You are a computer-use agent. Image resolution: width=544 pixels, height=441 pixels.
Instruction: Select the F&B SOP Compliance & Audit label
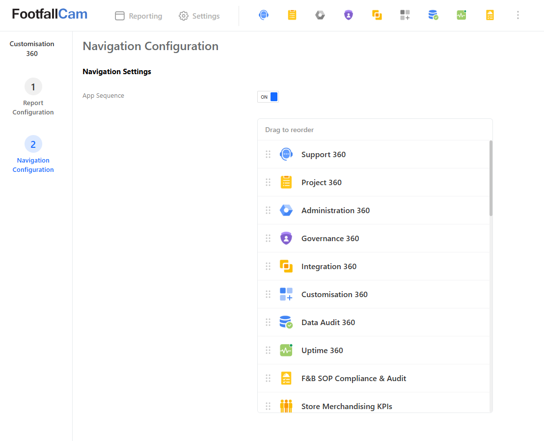click(x=354, y=378)
